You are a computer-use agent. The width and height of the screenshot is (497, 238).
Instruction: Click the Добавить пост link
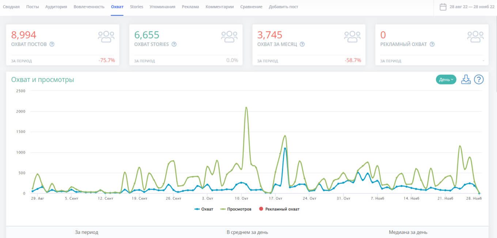click(283, 7)
